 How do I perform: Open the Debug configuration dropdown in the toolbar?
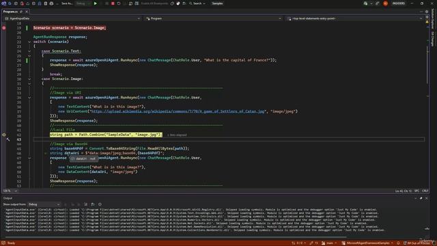point(83,3)
